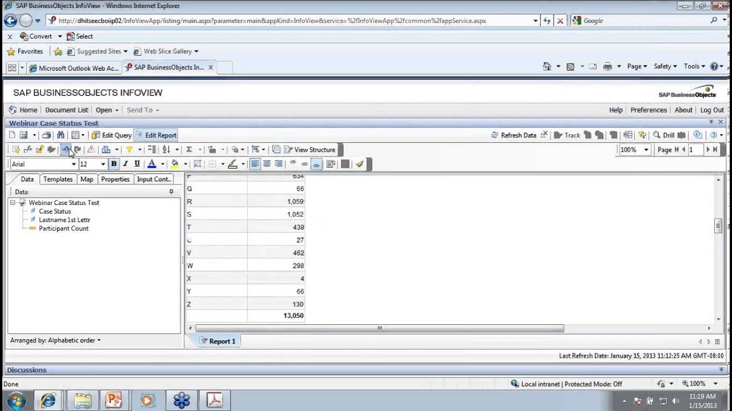Click the Edit Query button

point(112,135)
